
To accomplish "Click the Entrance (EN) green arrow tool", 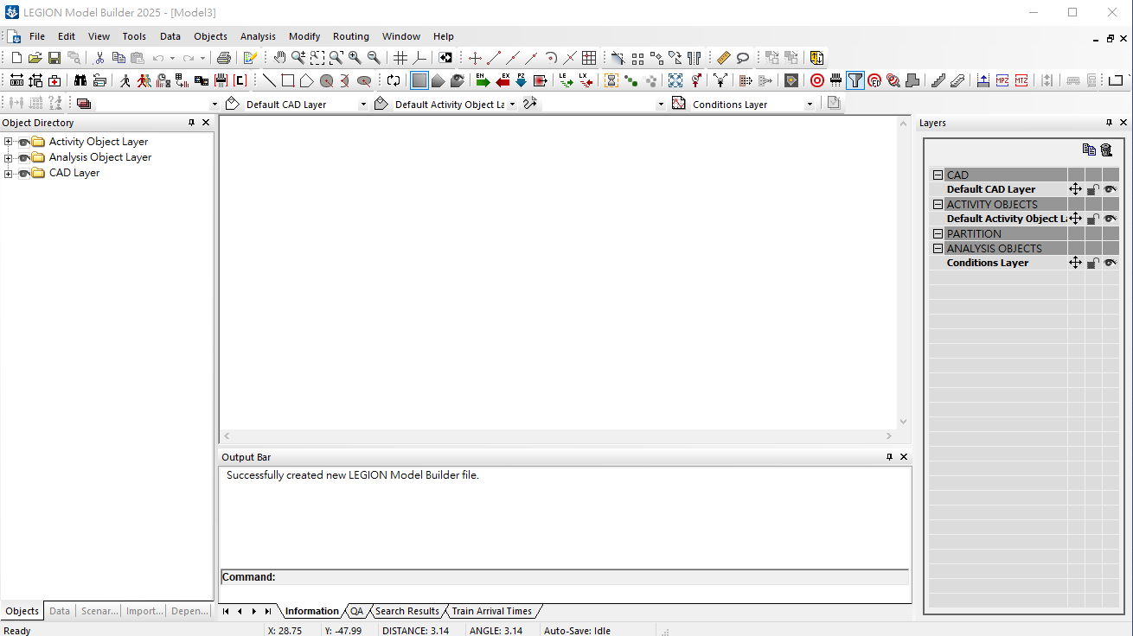I will 483,80.
